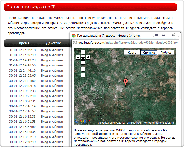This screenshot has width=184, height=147.
Task: Select the Спутник map view
Action: (x=149, y=53)
